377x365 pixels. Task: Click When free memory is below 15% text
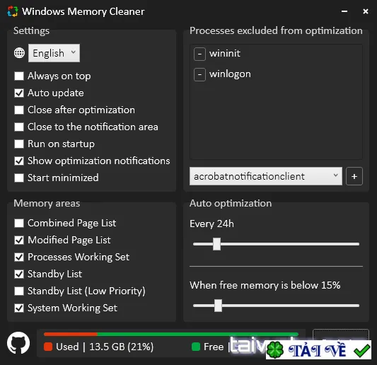pyautogui.click(x=265, y=285)
